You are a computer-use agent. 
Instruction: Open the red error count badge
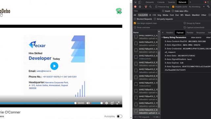coord(207,2)
